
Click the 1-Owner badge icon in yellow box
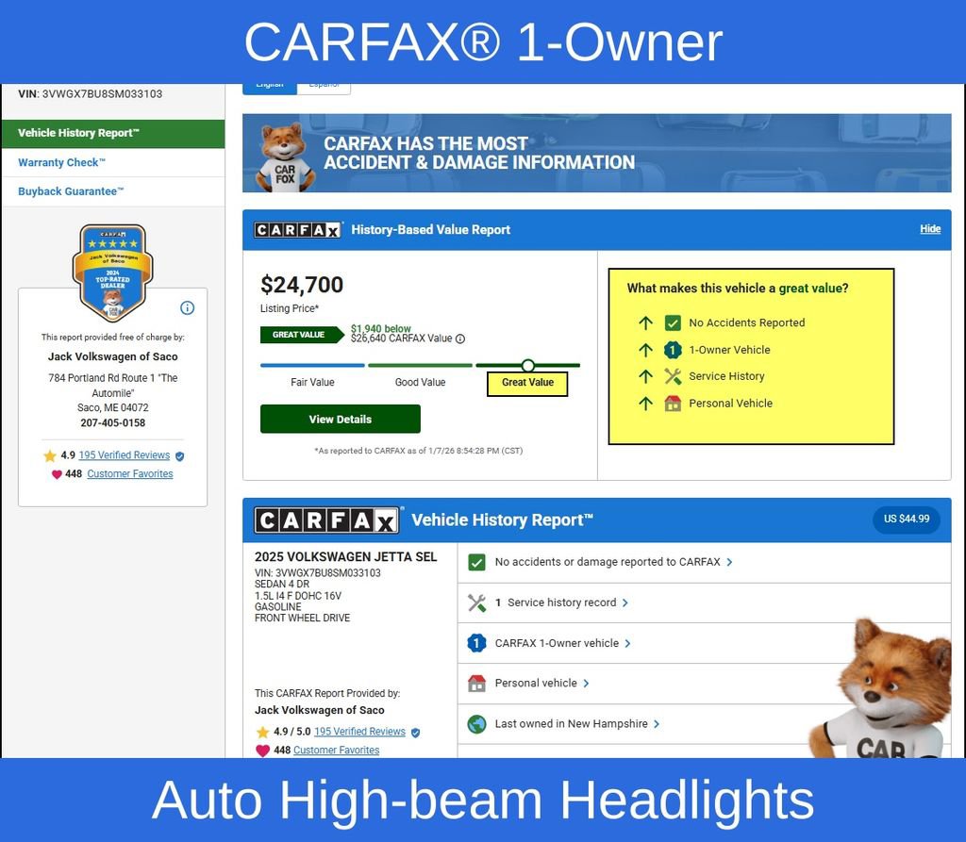click(673, 350)
